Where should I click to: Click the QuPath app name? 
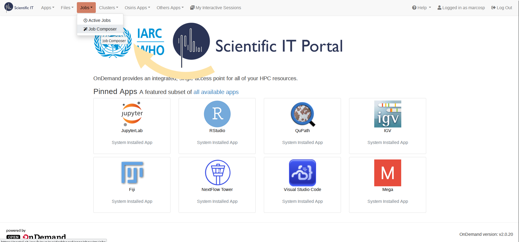[x=302, y=131]
